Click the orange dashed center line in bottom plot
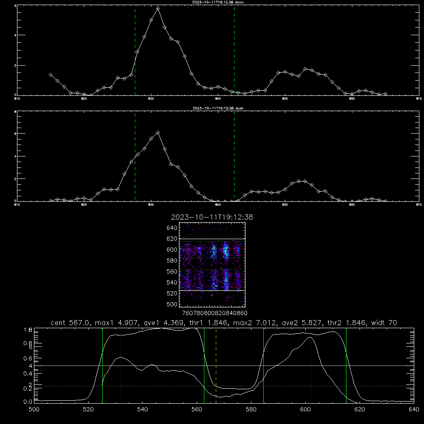Screen dimensions: 424x424 point(216,365)
